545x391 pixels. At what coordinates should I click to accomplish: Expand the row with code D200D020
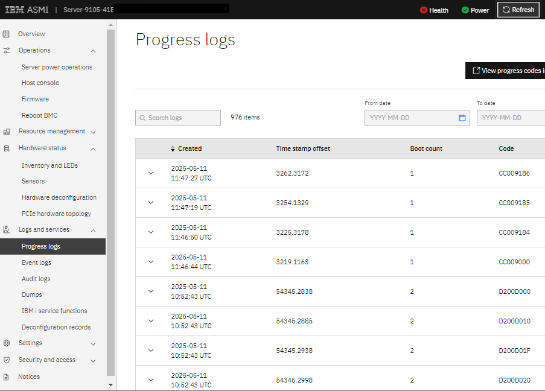click(x=151, y=380)
